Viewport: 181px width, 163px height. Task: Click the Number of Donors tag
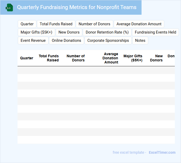tap(94, 24)
